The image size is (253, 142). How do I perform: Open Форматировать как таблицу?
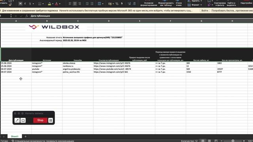(166, 3)
